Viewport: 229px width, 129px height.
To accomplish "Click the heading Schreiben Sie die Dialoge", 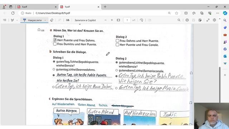I will pos(70,52).
